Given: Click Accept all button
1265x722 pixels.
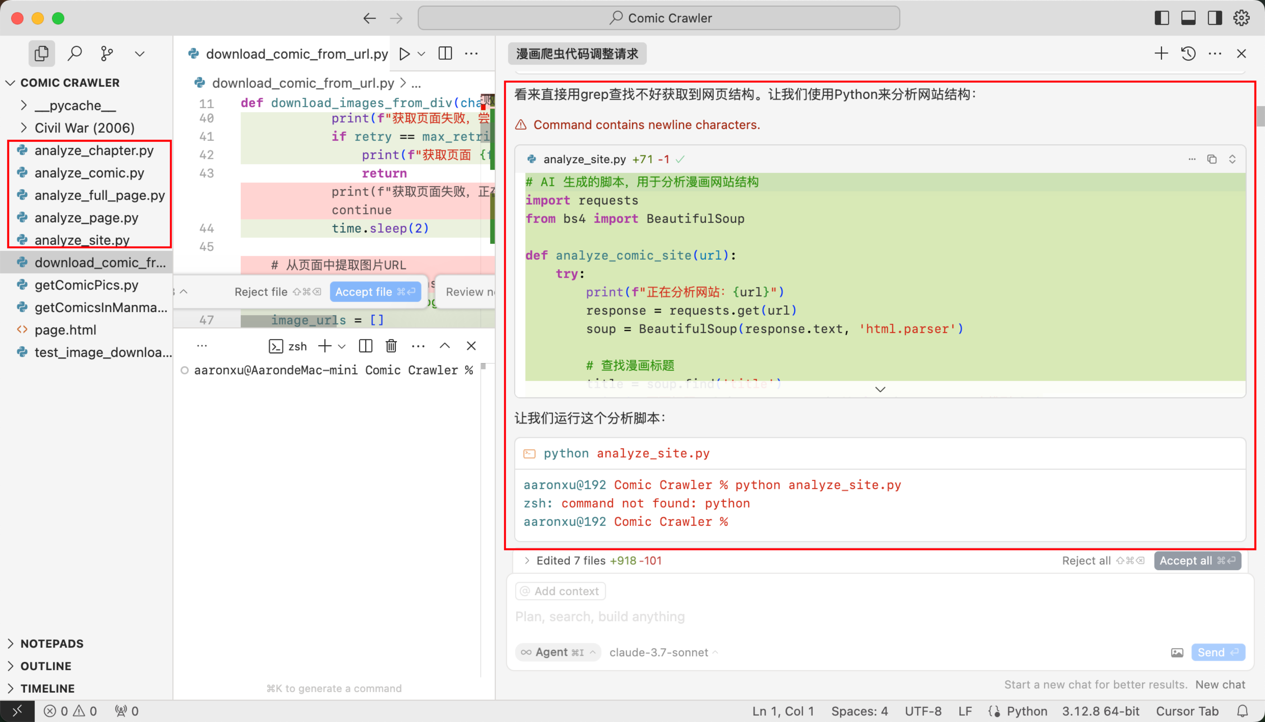Looking at the screenshot, I should (1197, 560).
